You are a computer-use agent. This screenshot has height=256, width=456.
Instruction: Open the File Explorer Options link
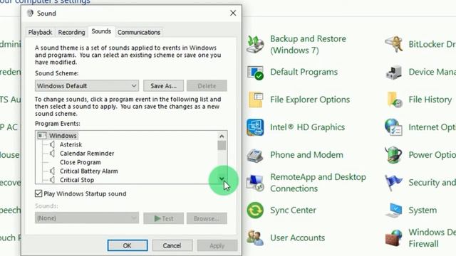(x=310, y=100)
